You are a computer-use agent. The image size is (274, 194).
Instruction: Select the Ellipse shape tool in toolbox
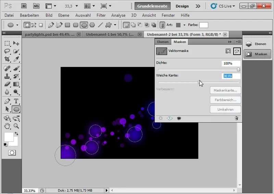(x=16, y=109)
